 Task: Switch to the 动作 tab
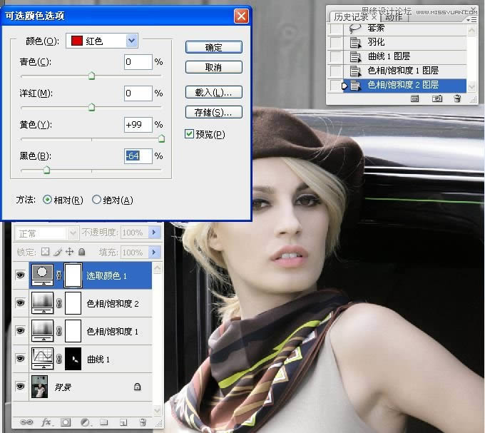[x=393, y=17]
